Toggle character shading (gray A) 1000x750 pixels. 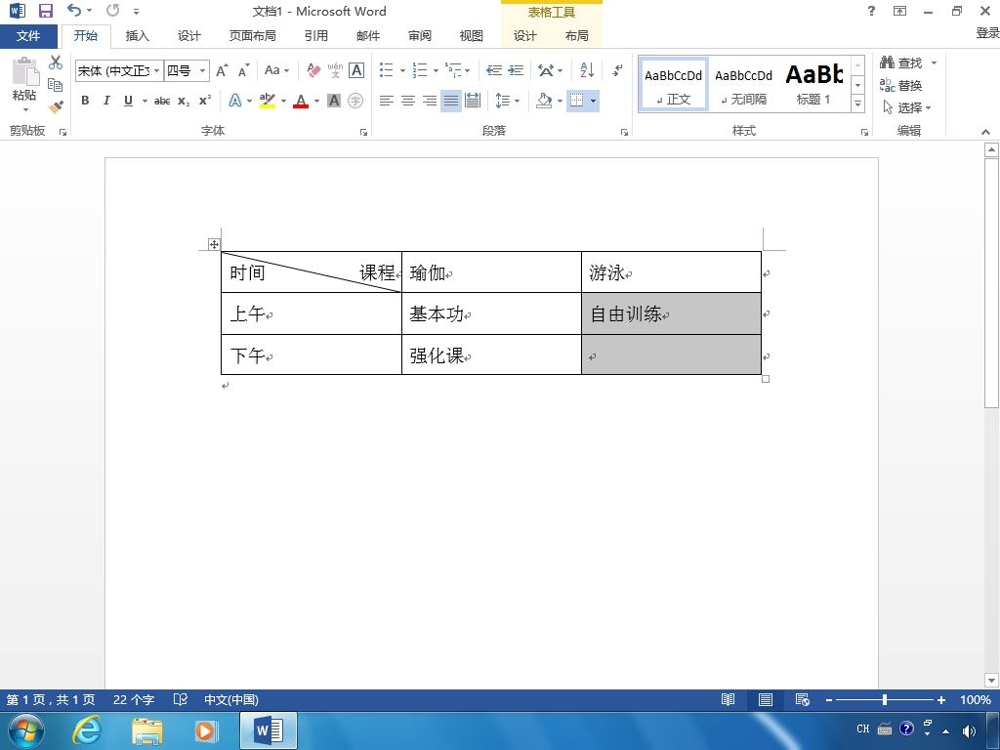[334, 101]
